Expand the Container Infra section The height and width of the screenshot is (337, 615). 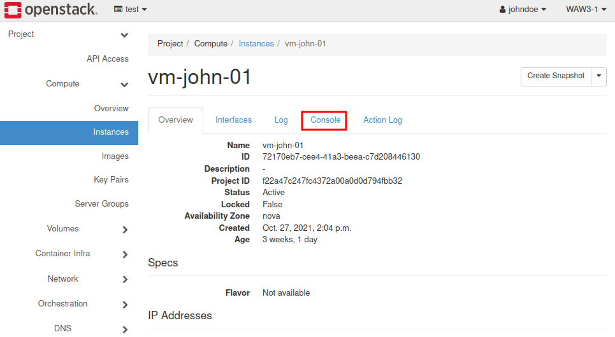[x=124, y=254]
